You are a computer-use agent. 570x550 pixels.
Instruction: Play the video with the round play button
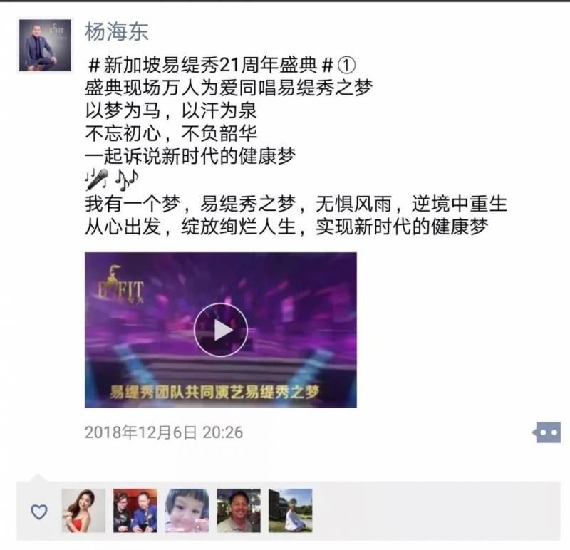click(x=221, y=330)
